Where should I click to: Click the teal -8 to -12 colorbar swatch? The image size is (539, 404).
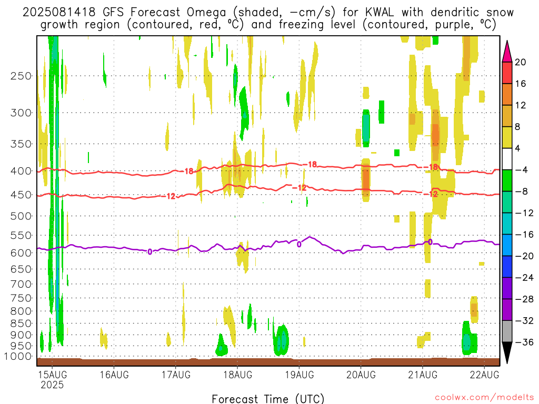507,203
